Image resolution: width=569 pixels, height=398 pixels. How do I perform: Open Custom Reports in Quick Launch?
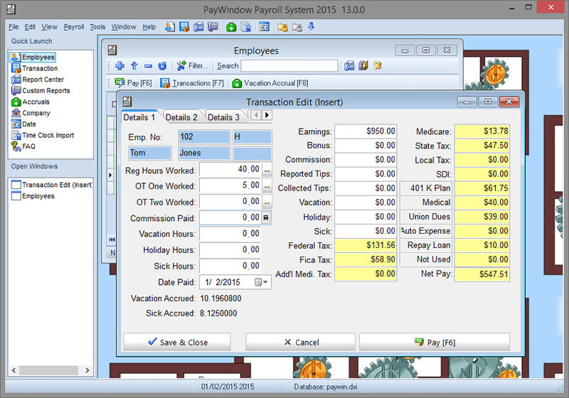41,91
